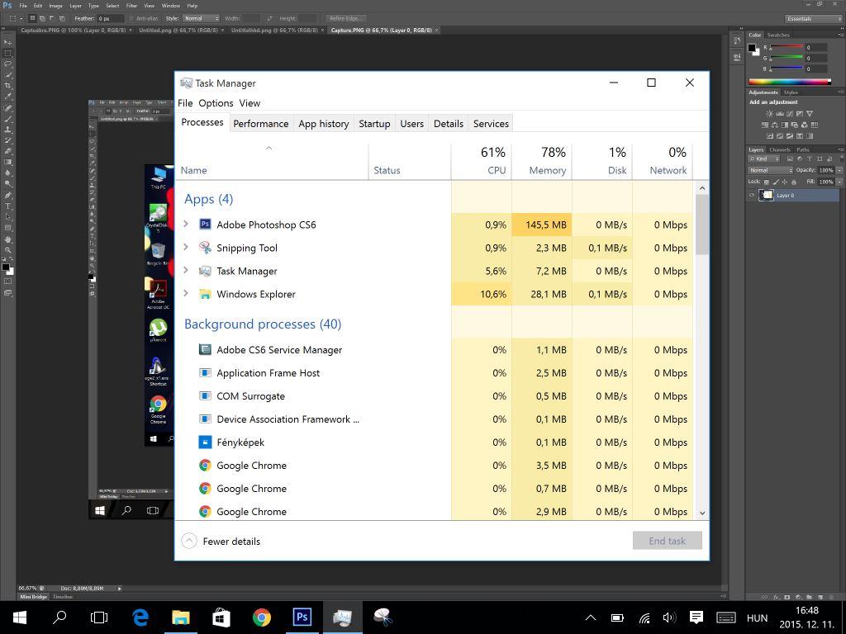This screenshot has width=846, height=634.
Task: Add a Levels adjustment
Action: 780,114
